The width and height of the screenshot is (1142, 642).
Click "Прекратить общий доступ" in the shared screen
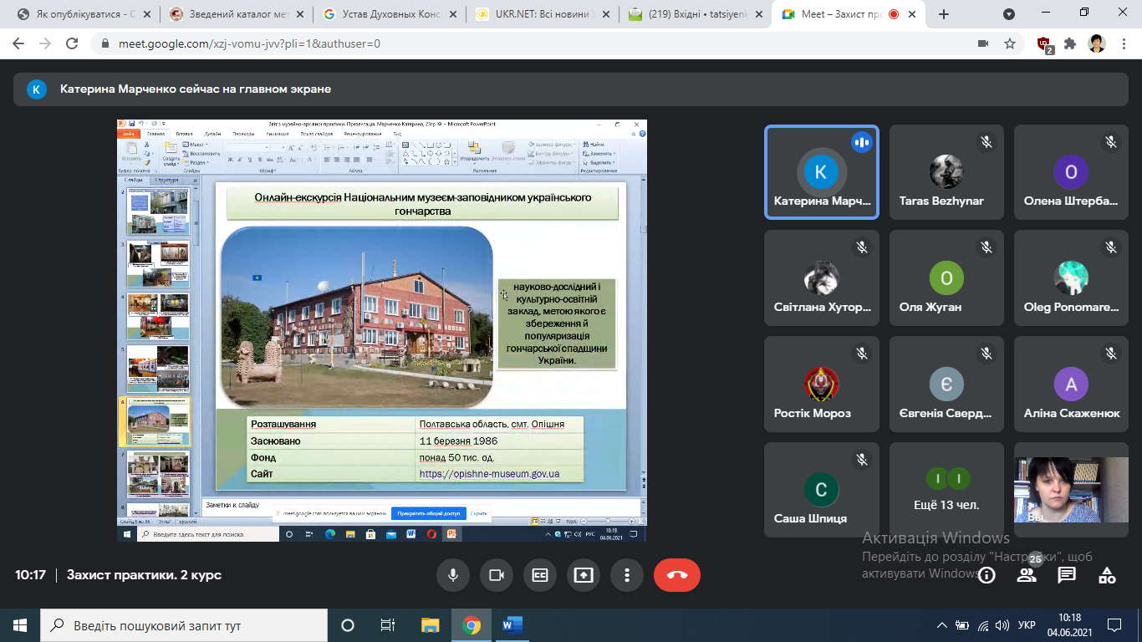pos(429,513)
